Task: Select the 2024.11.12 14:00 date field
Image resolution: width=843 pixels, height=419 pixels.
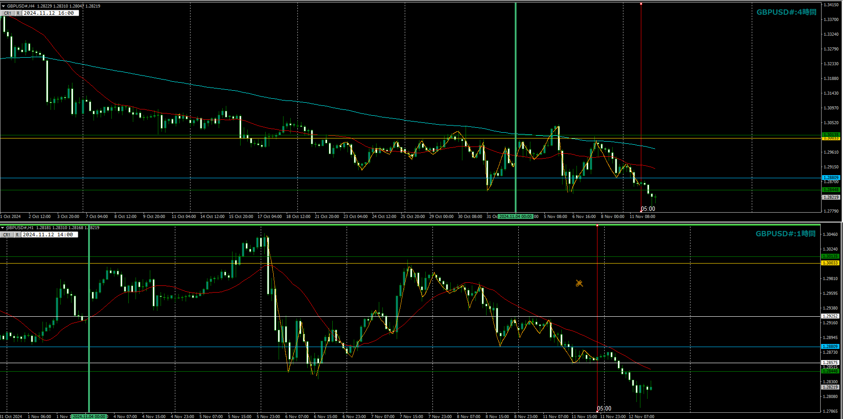Action: point(50,235)
